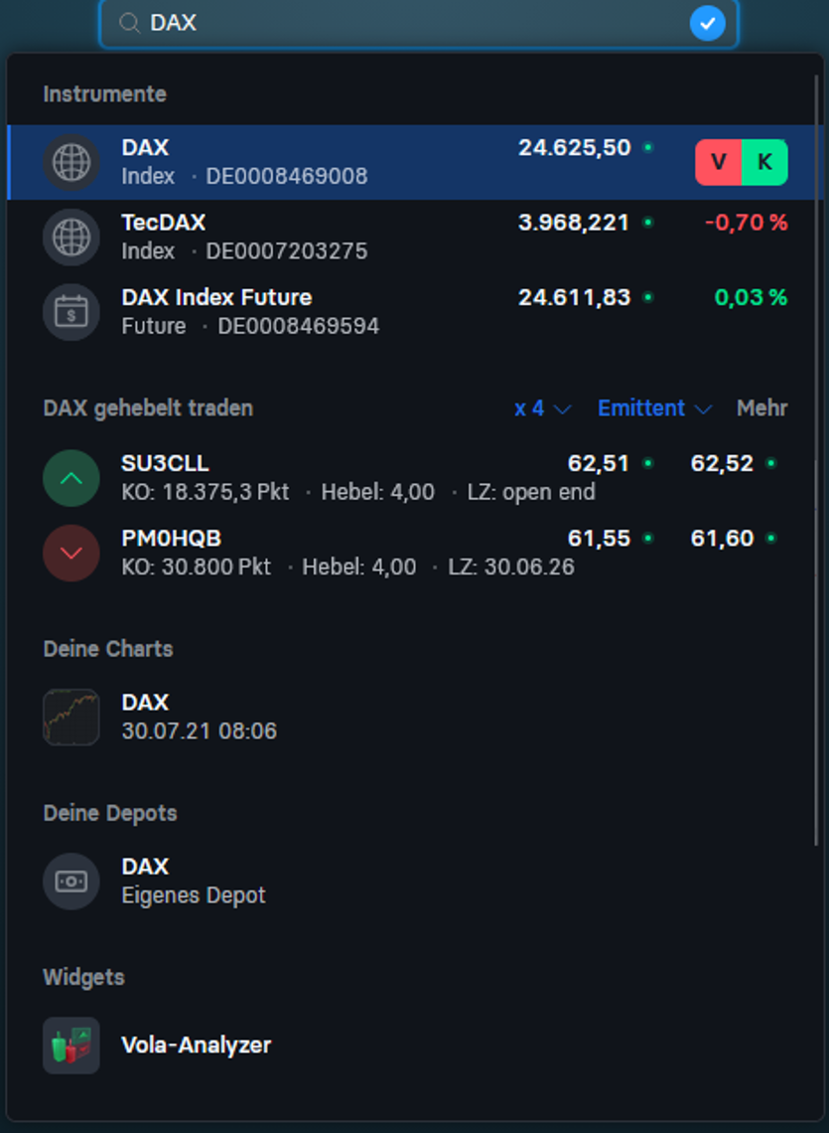Click the PM0HQB product name
Screen dimensions: 829x1133
pos(171,539)
